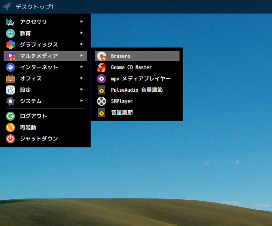Click the グラフィックス colorful icon

point(10,45)
